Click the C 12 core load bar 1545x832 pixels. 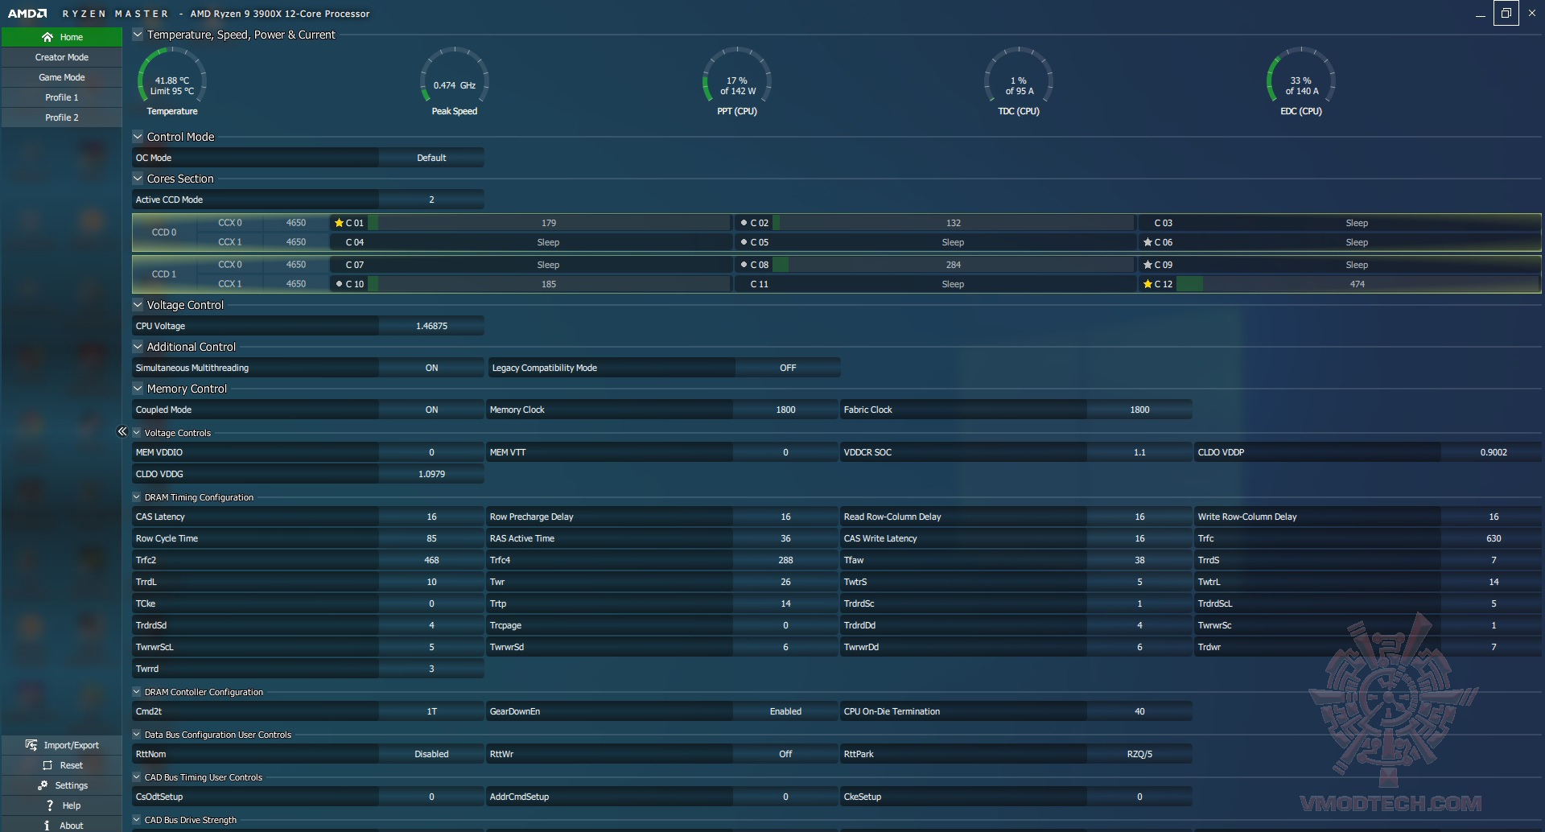1358,284
